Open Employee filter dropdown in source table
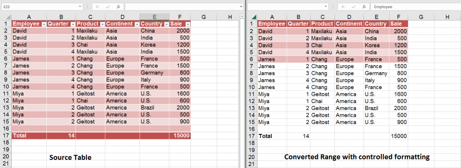Screen dimensions: 461x168 point(44,24)
